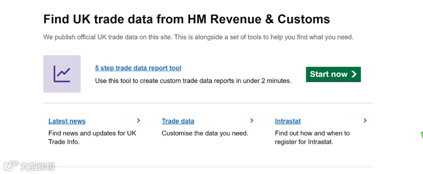Click the 'We publish official UK trade data' paragraph

[198, 38]
